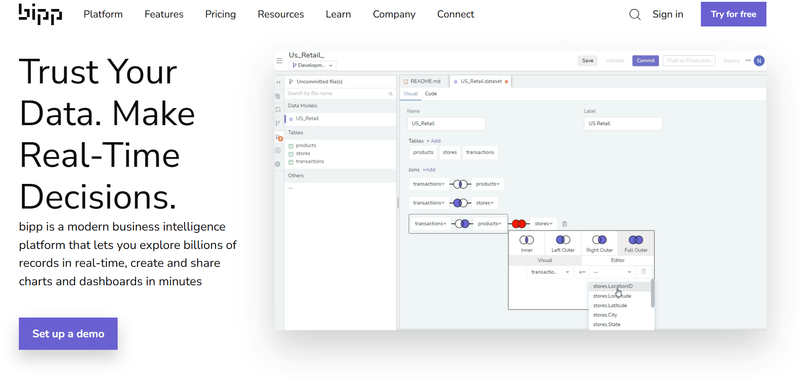Click Push to Production

click(x=689, y=61)
